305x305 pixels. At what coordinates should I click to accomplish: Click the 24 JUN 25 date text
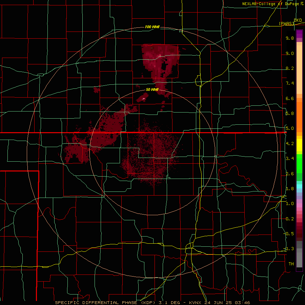[x=217, y=303]
